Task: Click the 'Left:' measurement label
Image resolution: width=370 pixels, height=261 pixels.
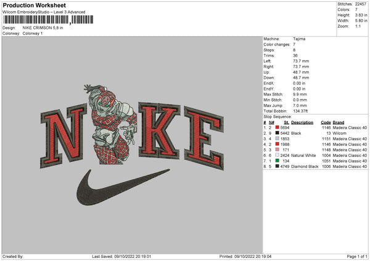Action: pyautogui.click(x=268, y=61)
